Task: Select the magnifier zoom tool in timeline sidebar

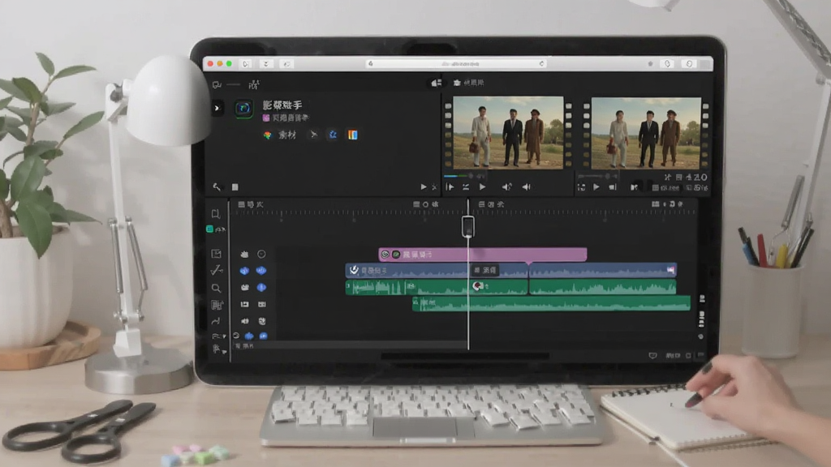Action: [216, 288]
